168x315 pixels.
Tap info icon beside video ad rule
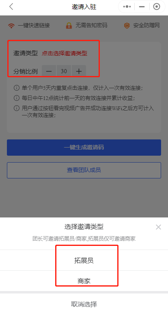pos(17,108)
